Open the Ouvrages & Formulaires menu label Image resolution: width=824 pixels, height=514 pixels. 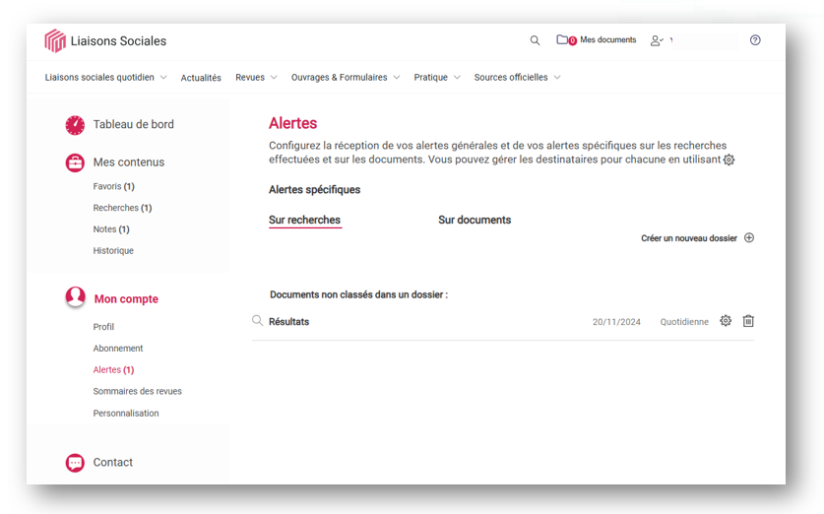click(x=339, y=77)
